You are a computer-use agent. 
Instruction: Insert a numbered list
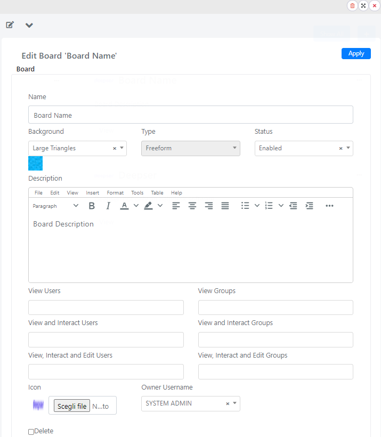[x=269, y=206]
